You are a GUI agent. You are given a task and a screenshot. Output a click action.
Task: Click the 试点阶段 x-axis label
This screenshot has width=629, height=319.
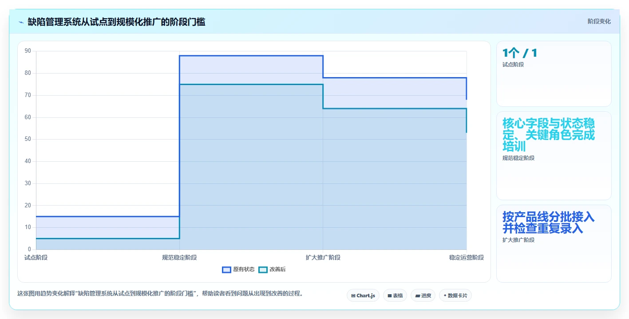[36, 257]
